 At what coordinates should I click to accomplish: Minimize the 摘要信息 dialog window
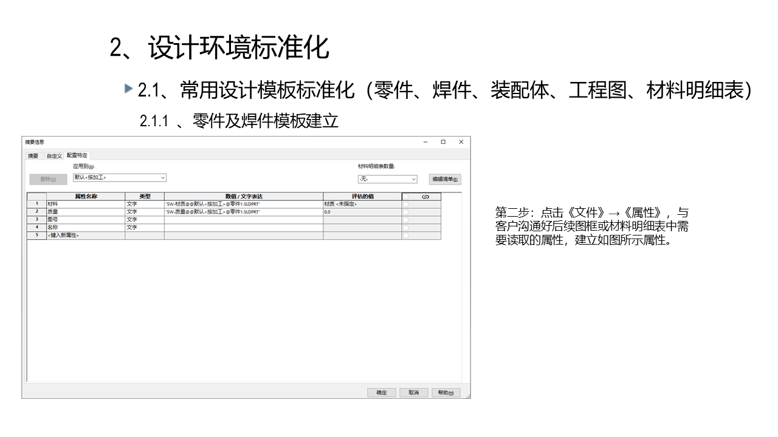(425, 142)
